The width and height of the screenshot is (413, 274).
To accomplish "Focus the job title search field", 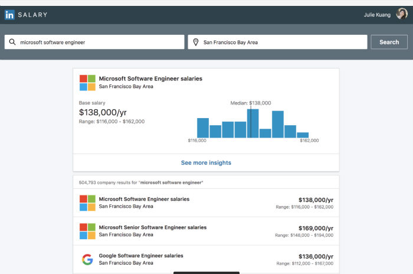I will 94,42.
